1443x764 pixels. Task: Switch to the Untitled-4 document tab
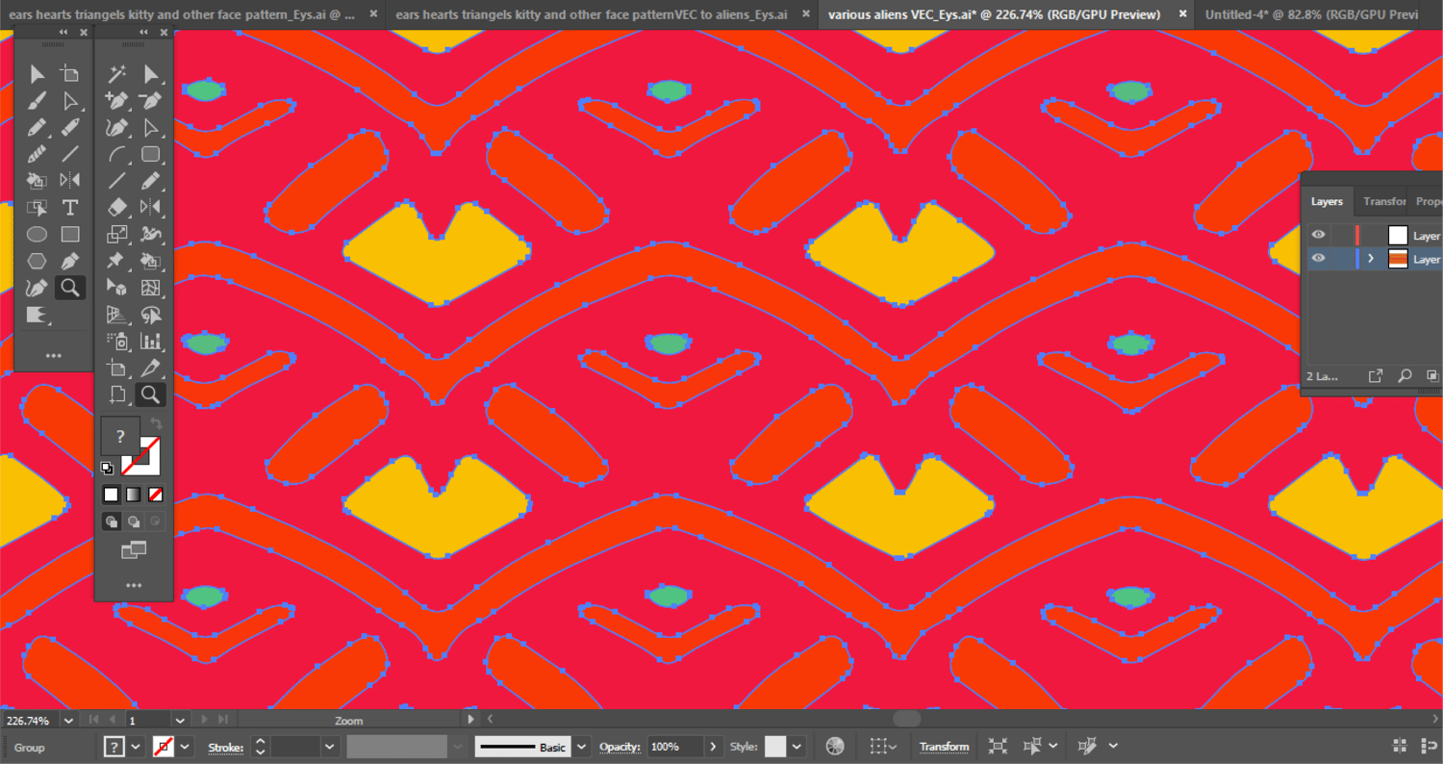1312,14
